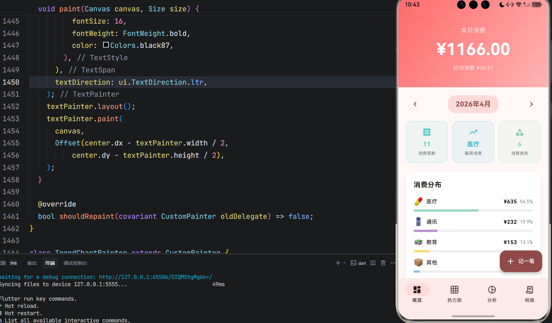Click textPainter.layout() call on line 1338

click(x=91, y=106)
